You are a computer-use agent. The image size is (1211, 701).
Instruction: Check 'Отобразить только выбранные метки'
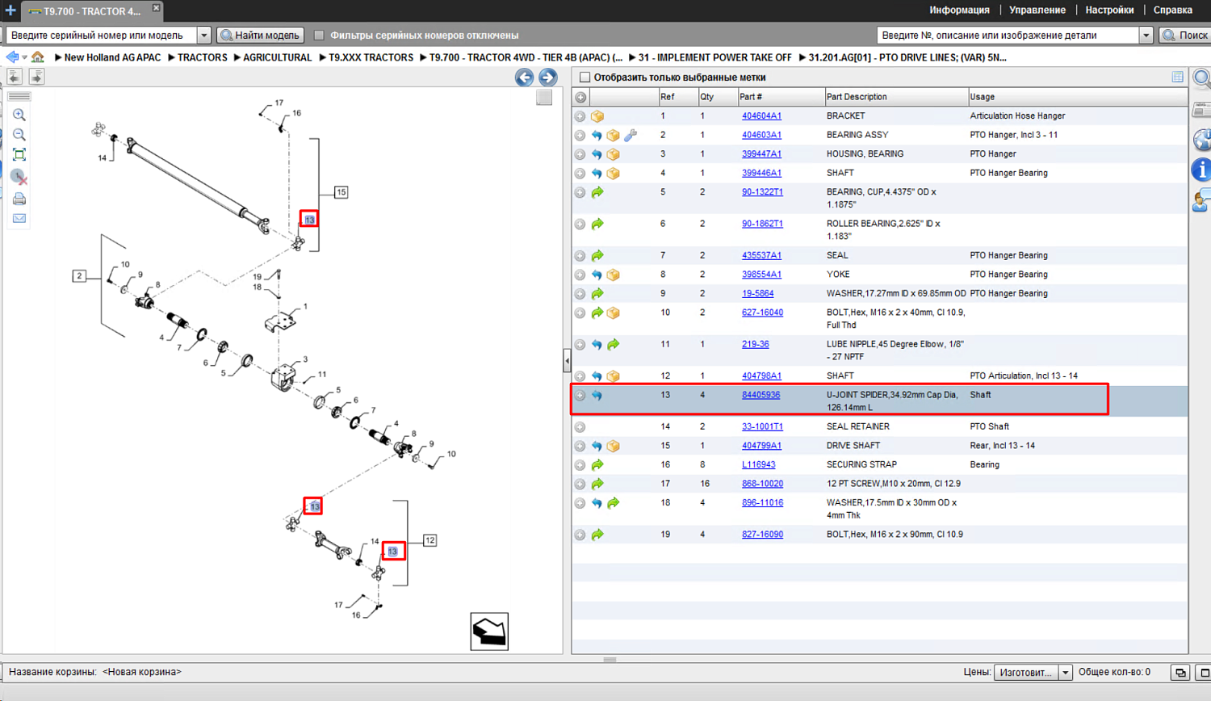coord(585,78)
